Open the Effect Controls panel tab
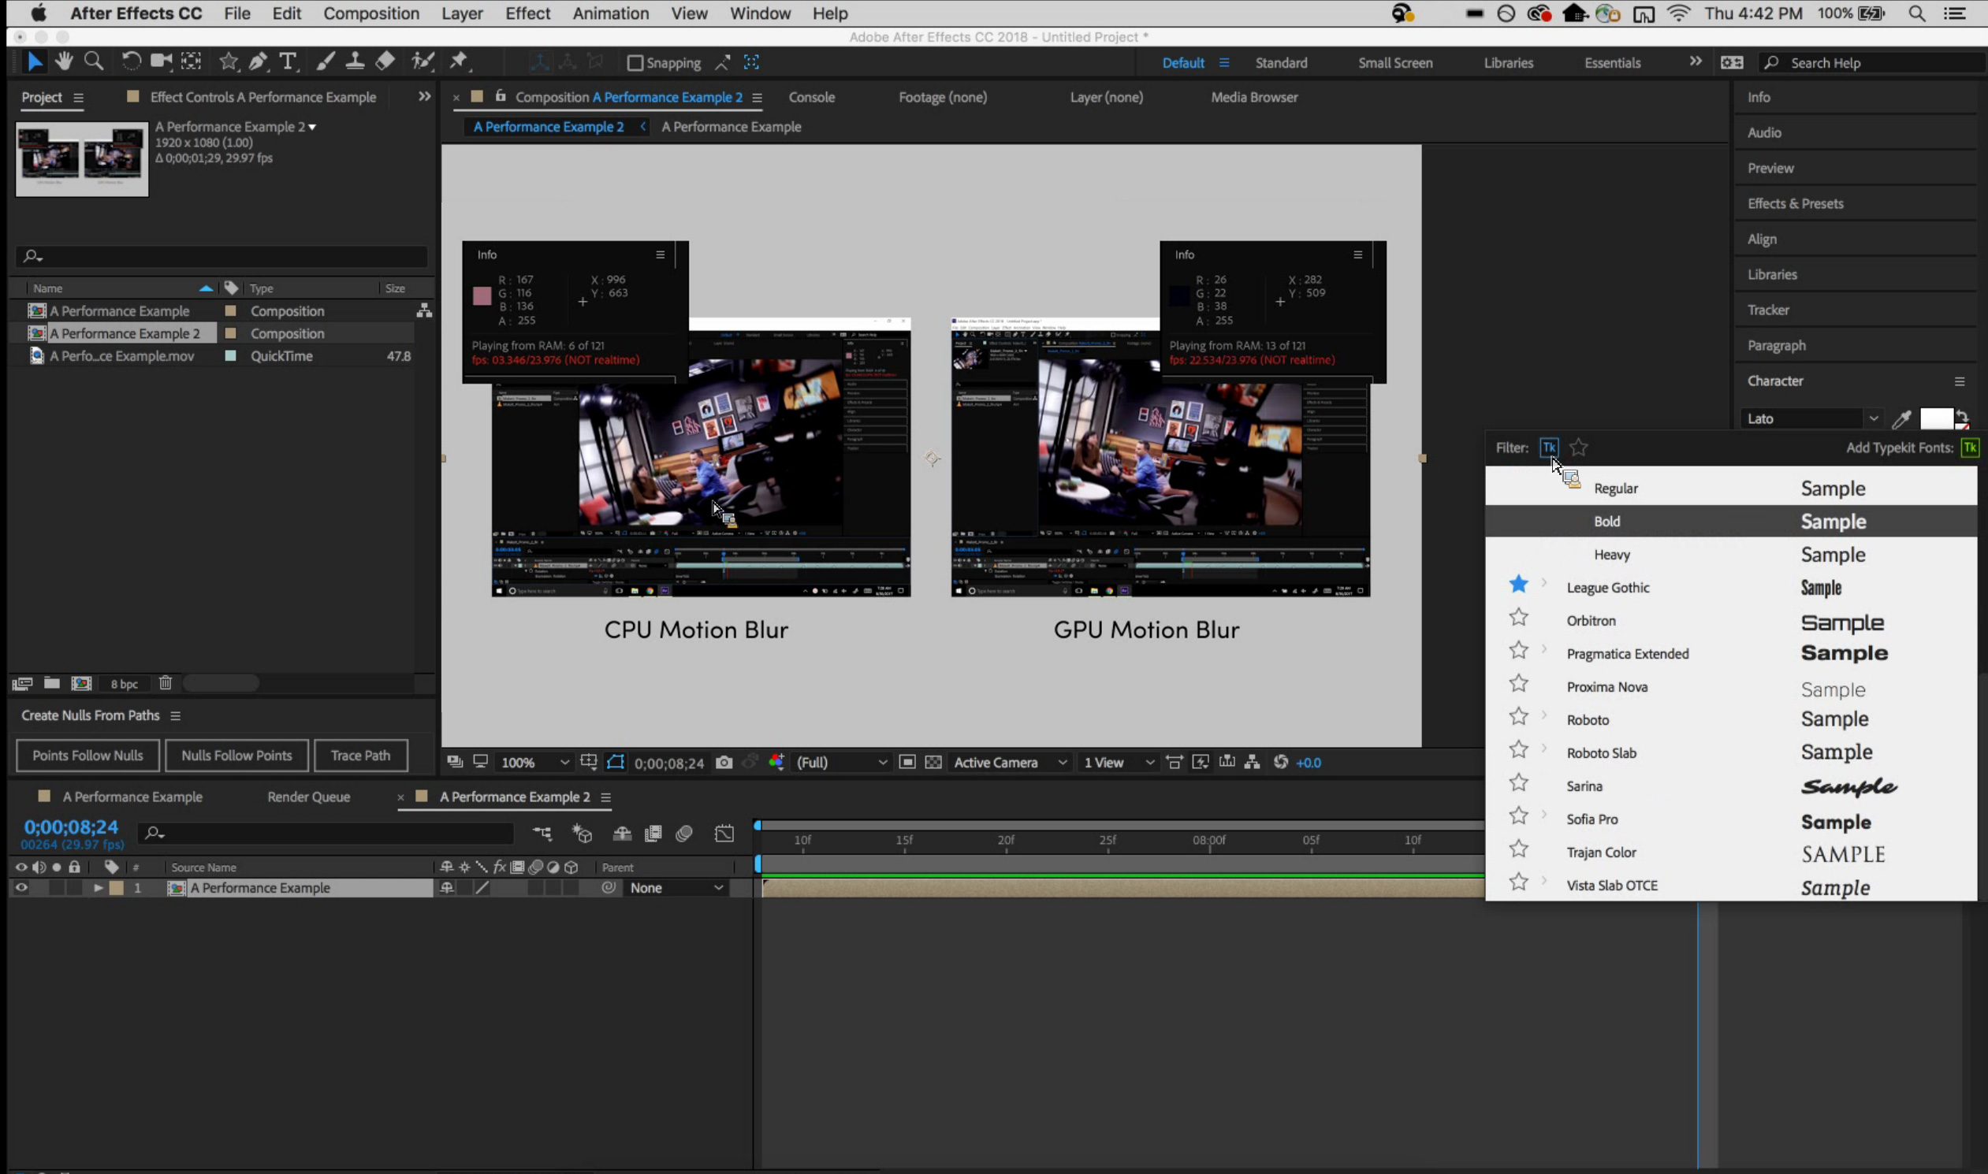 pyautogui.click(x=262, y=97)
